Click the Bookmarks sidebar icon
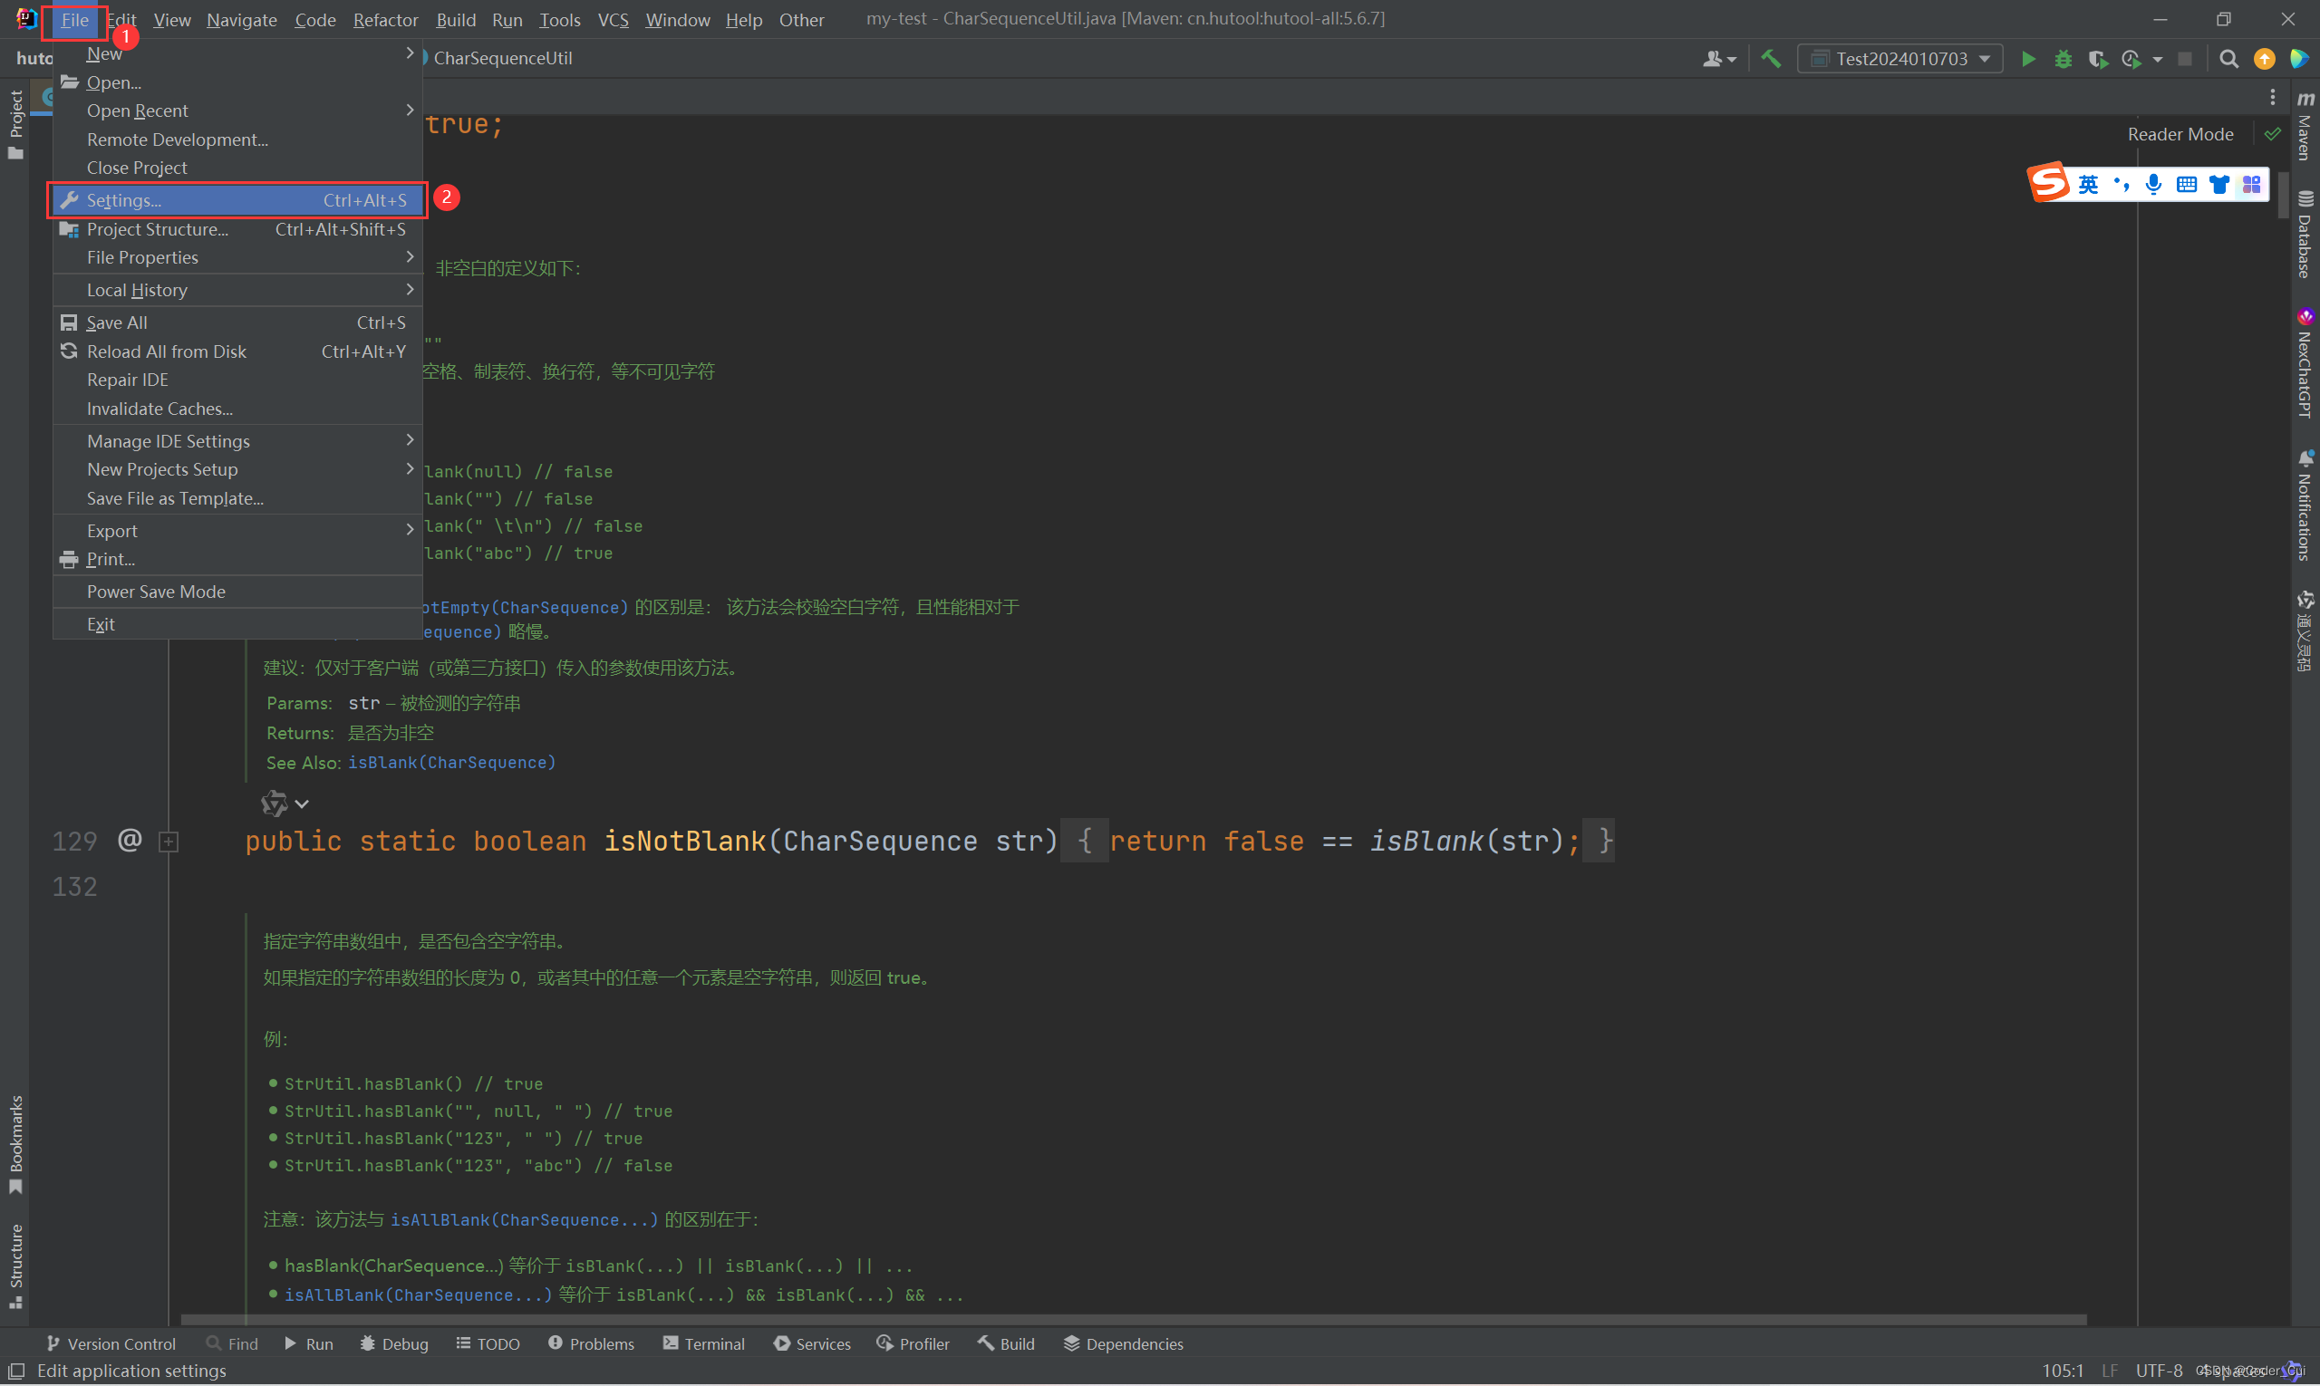This screenshot has width=2320, height=1386. tap(20, 1150)
